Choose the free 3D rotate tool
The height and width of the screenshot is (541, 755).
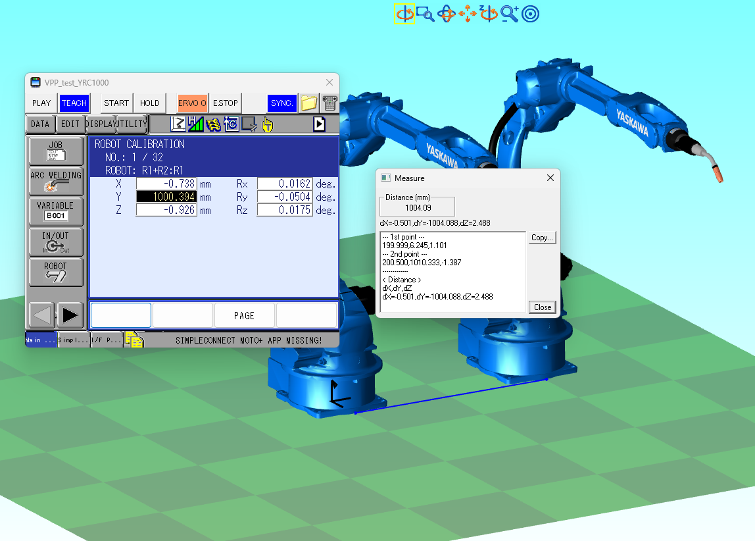447,14
